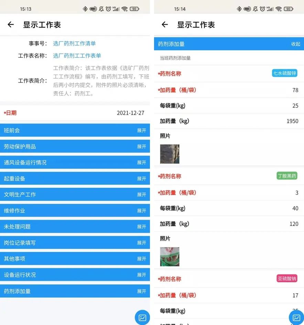The image size is (304, 325).
Task: View the 丁胺黑药 bag photo thumbnail
Action: pos(170,257)
